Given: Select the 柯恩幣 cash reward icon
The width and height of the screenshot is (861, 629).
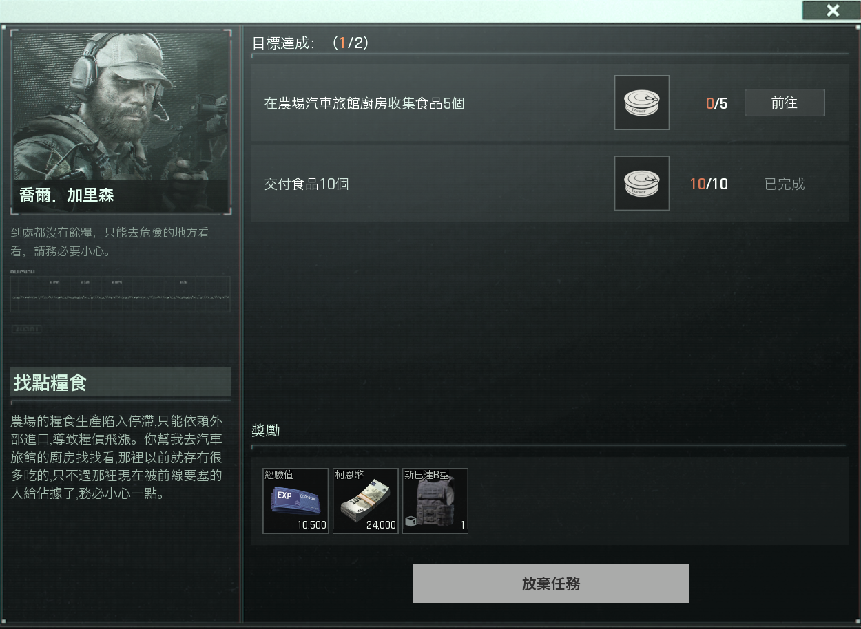Looking at the screenshot, I should 365,500.
